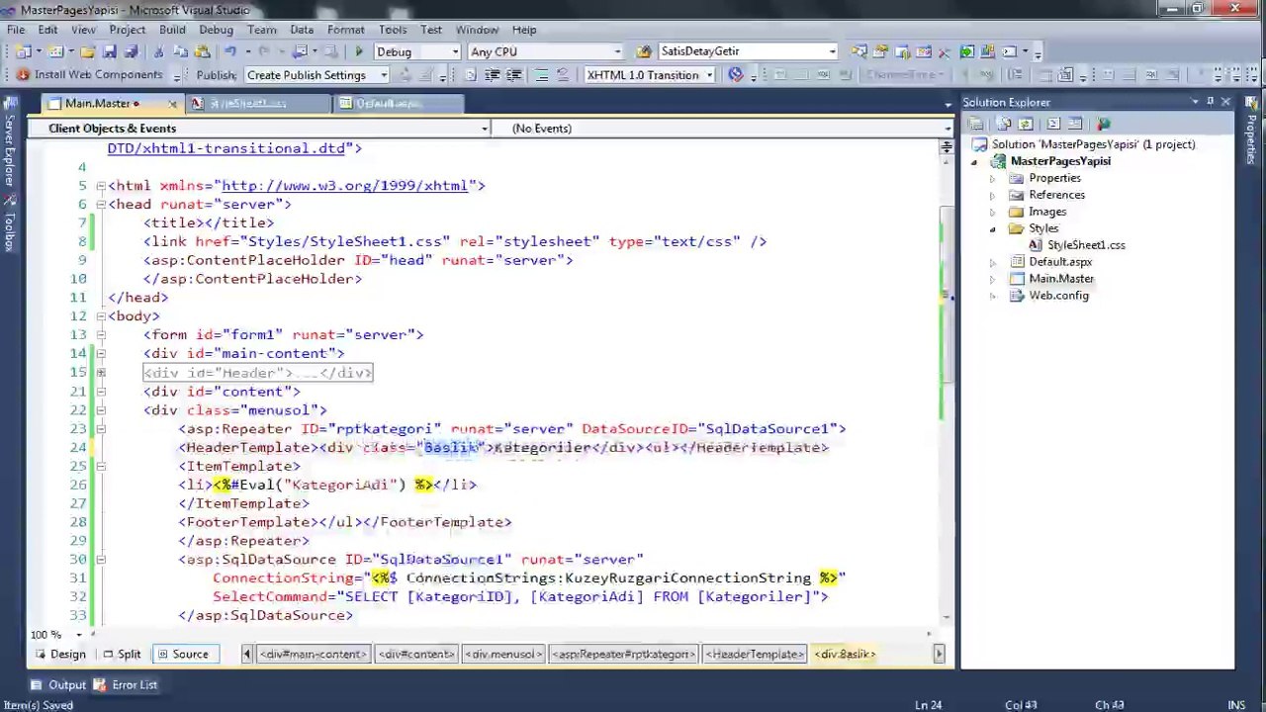Click the Add New Item icon

click(x=55, y=51)
